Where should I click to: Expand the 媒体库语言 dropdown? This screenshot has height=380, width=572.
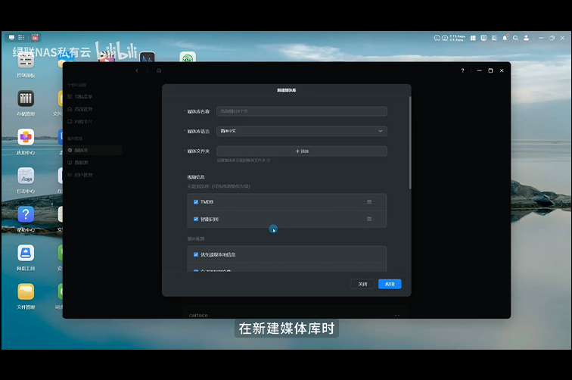(x=302, y=131)
